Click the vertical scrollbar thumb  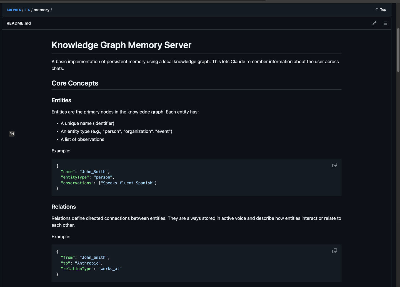398,50
